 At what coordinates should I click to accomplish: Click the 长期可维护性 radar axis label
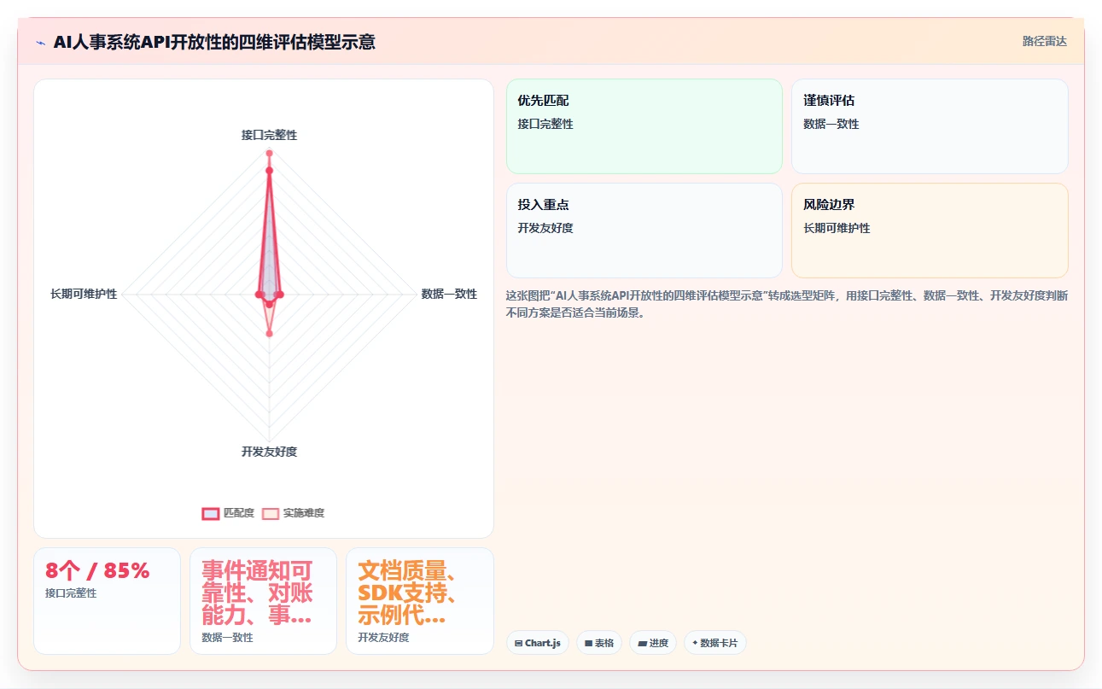pyautogui.click(x=84, y=294)
